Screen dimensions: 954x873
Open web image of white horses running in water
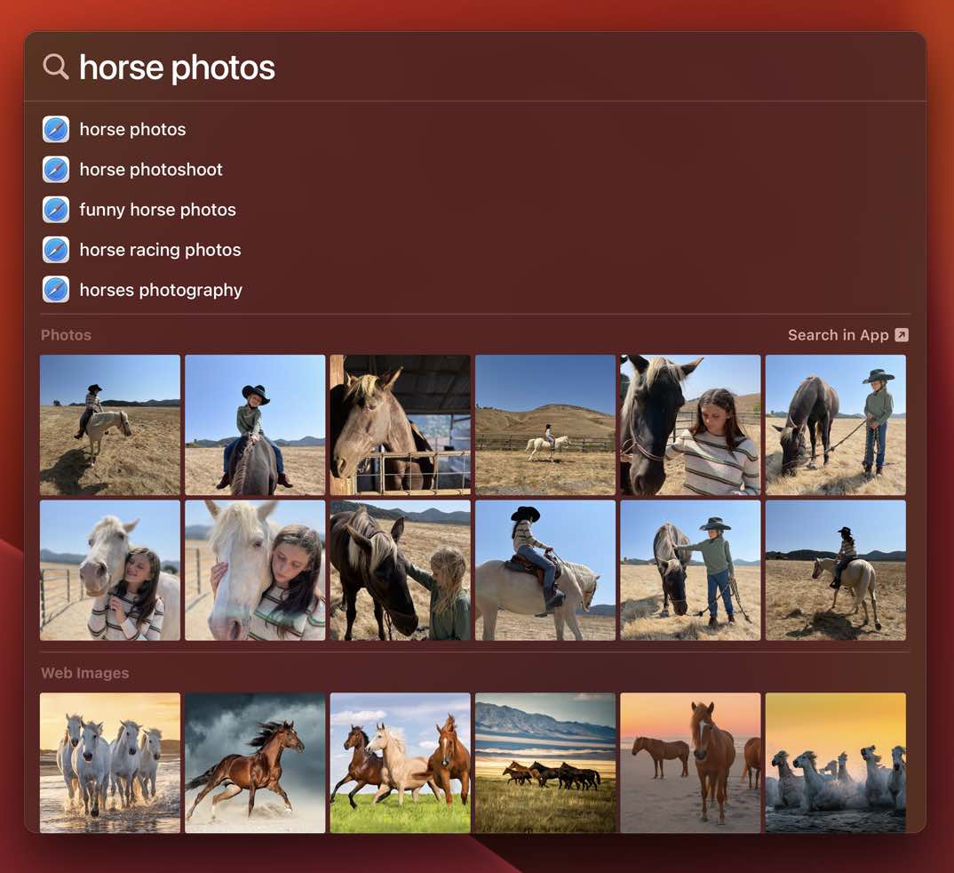(x=110, y=763)
